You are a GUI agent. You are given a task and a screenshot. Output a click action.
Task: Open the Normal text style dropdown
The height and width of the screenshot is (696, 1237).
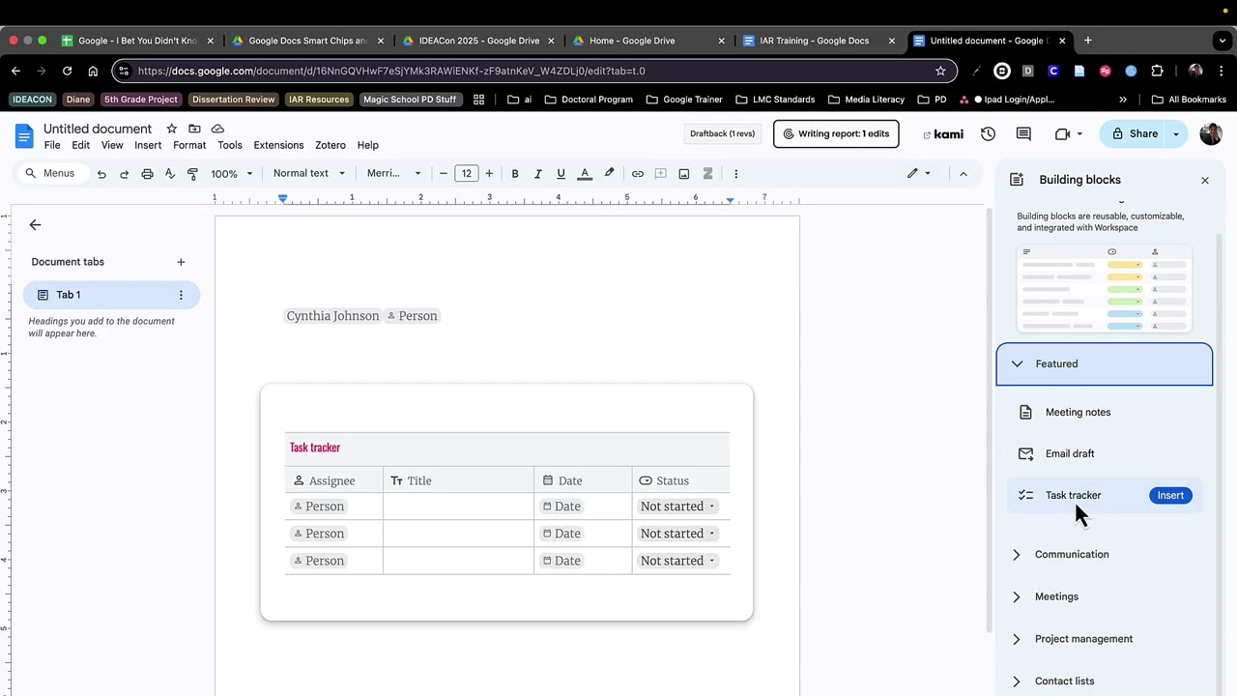[x=309, y=174]
